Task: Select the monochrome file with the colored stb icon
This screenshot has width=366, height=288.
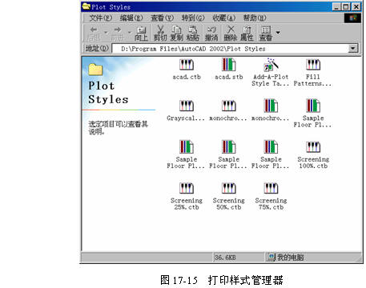Action: click(271, 110)
